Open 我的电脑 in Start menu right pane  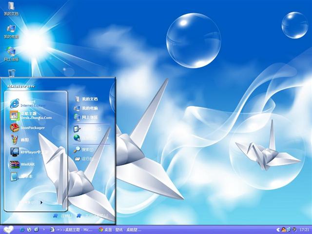86,108
